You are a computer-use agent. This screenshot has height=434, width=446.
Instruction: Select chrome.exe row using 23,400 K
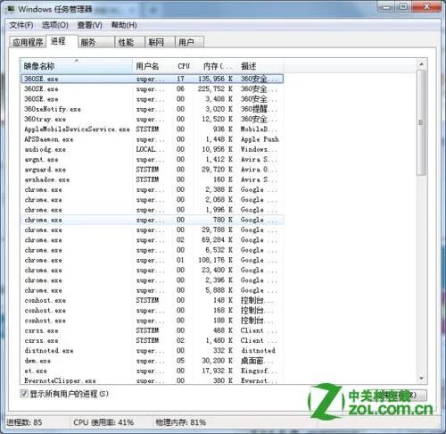pyautogui.click(x=153, y=271)
